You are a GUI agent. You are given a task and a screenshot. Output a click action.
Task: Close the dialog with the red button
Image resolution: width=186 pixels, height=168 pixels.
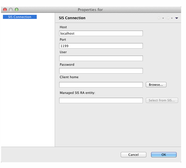click(5, 10)
